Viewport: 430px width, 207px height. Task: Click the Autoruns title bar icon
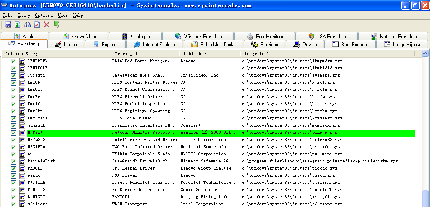coord(3,5)
